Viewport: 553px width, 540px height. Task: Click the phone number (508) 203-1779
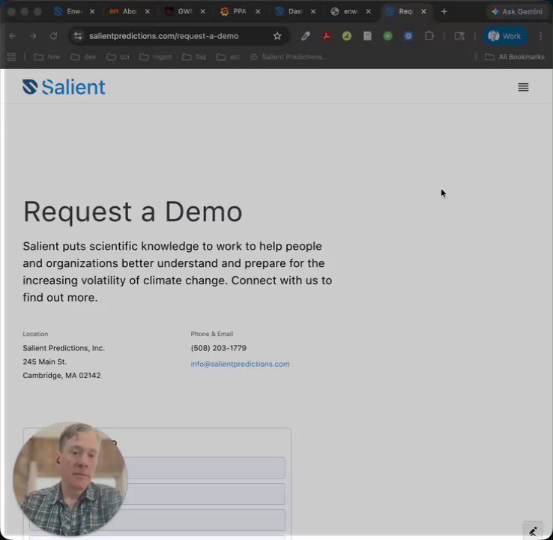[218, 348]
